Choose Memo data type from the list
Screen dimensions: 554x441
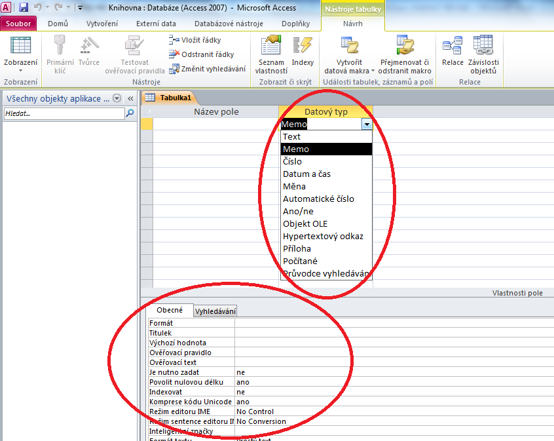pos(326,149)
